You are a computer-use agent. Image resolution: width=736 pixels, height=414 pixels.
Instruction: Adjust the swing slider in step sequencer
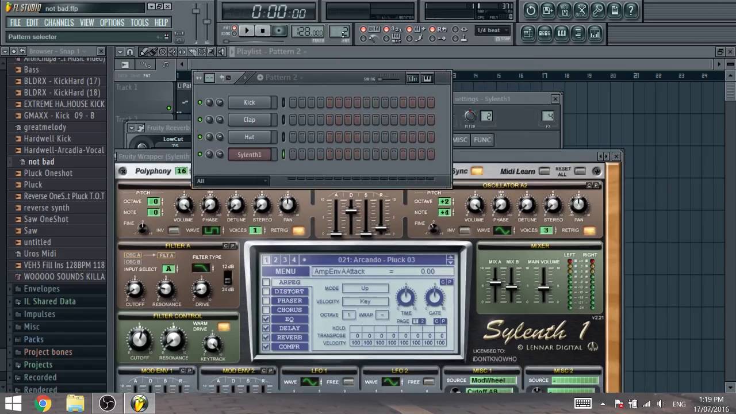pyautogui.click(x=390, y=78)
